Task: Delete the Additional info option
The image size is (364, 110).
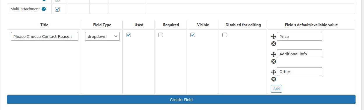Action: (x=274, y=61)
